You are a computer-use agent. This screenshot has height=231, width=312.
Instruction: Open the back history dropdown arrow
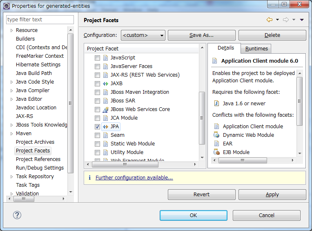click(277, 20)
